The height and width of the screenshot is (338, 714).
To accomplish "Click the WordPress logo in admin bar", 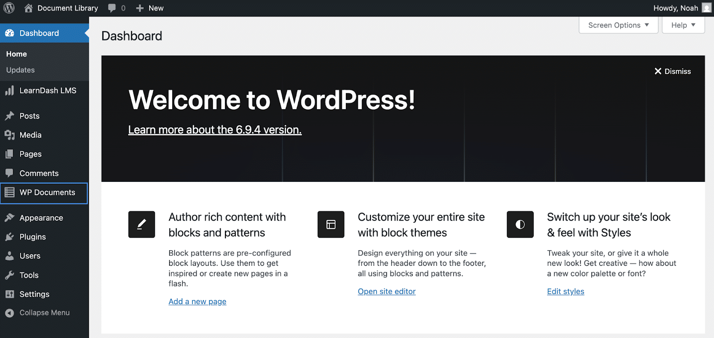I will click(9, 8).
